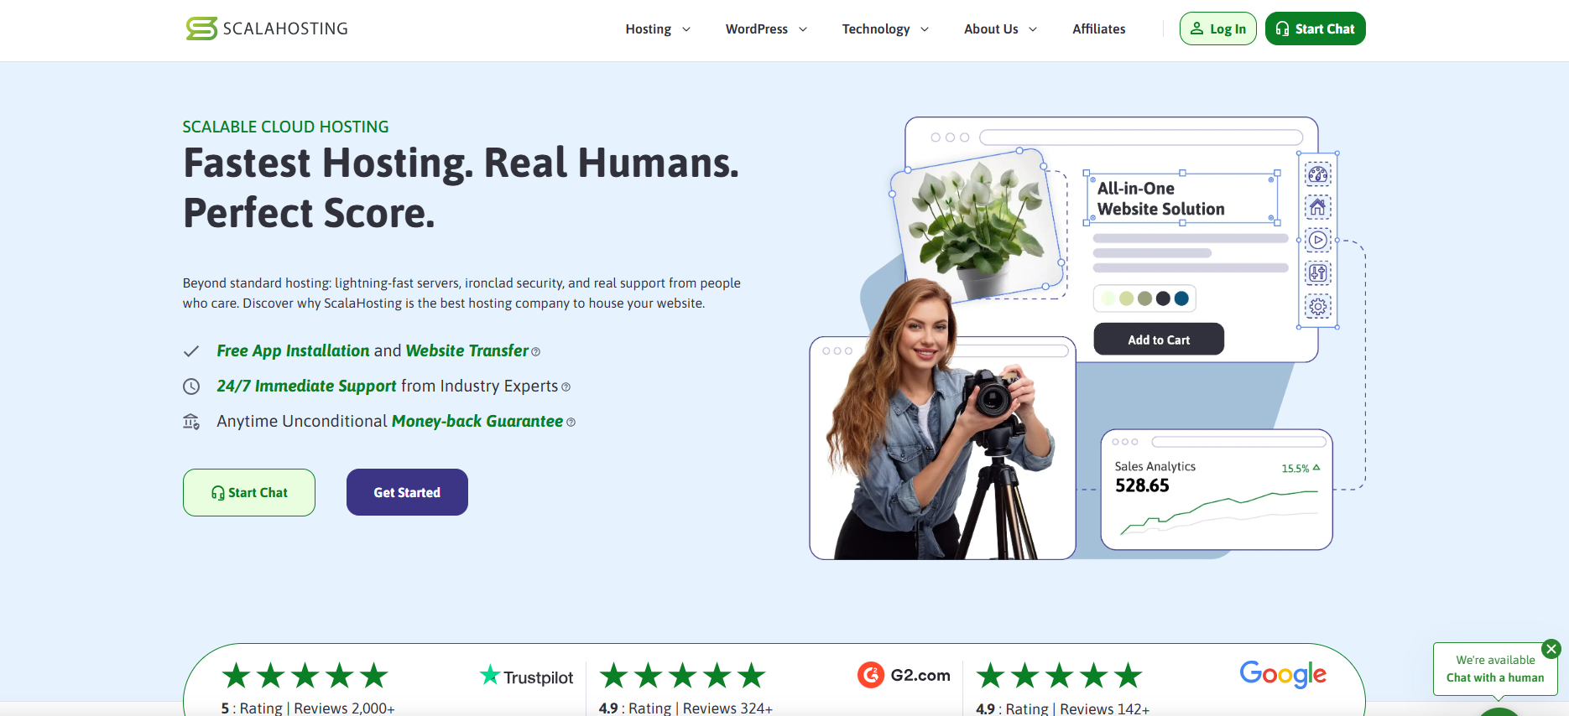Click the ScalaHosting logo

coord(267,29)
